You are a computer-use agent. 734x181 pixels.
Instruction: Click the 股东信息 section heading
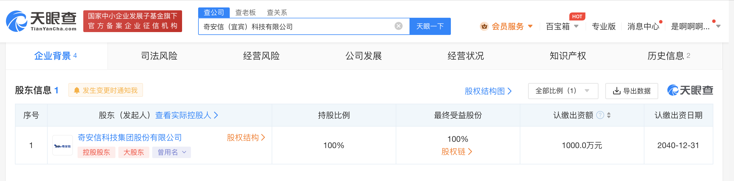click(33, 90)
